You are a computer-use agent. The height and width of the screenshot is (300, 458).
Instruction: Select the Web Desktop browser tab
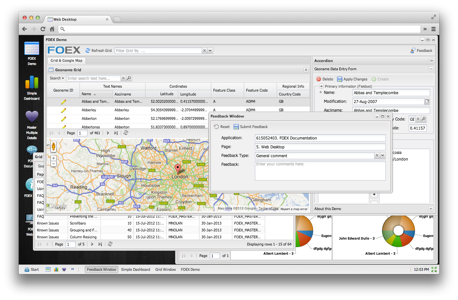coord(78,19)
